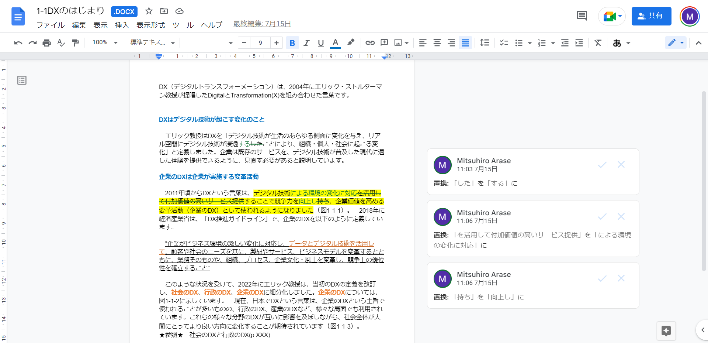Pick highlight color
708x343 pixels.
(x=351, y=43)
